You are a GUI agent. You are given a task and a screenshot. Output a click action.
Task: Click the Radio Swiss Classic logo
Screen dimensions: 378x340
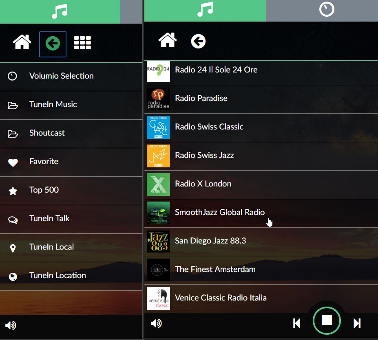(158, 127)
